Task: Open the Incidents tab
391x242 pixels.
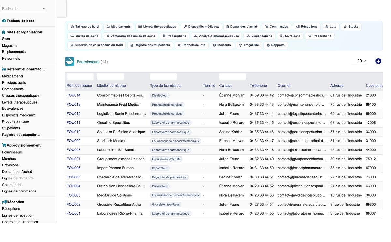Action: pyautogui.click(x=222, y=45)
